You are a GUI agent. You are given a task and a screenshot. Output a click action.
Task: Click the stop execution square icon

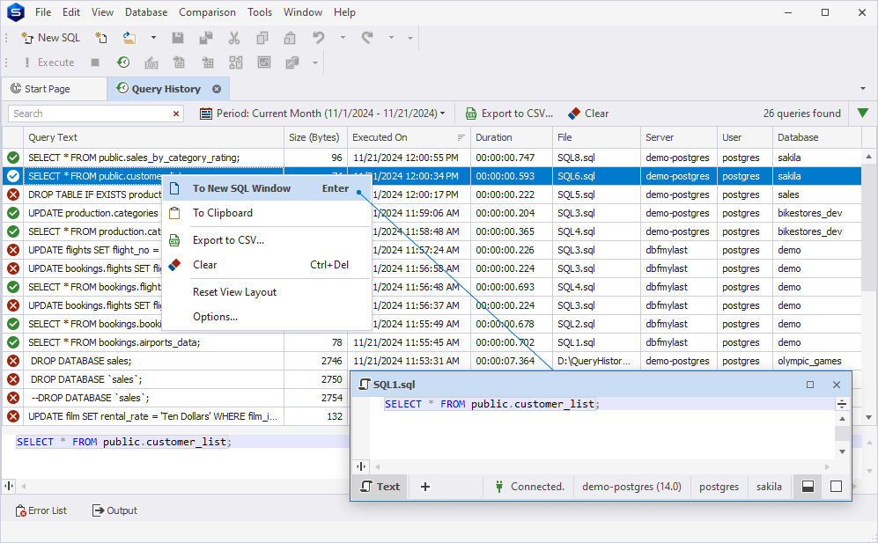(95, 62)
